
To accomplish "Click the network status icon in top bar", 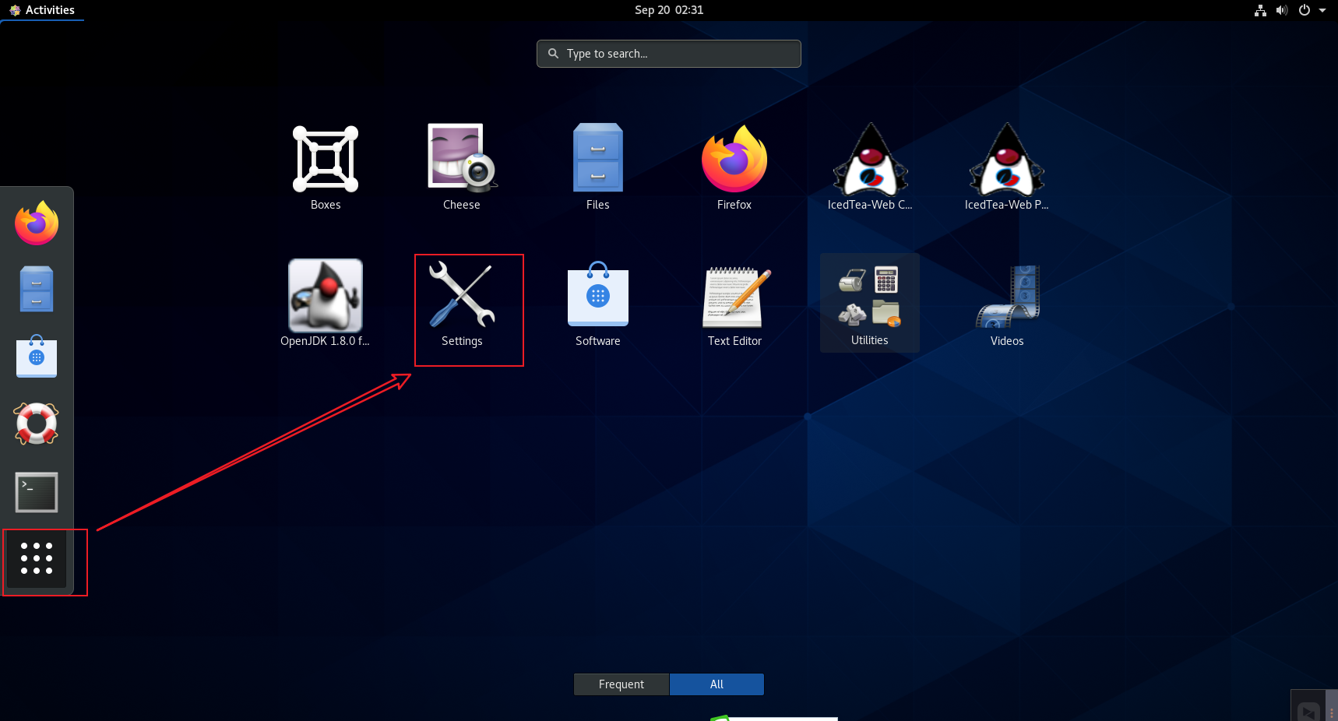I will [x=1260, y=10].
